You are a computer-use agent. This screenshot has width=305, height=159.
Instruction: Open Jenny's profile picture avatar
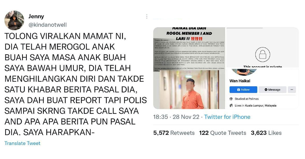(x=14, y=20)
